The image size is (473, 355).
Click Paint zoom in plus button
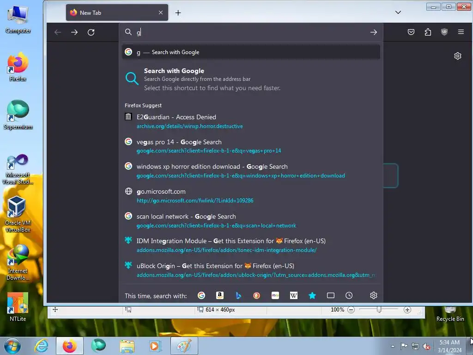(x=407, y=310)
